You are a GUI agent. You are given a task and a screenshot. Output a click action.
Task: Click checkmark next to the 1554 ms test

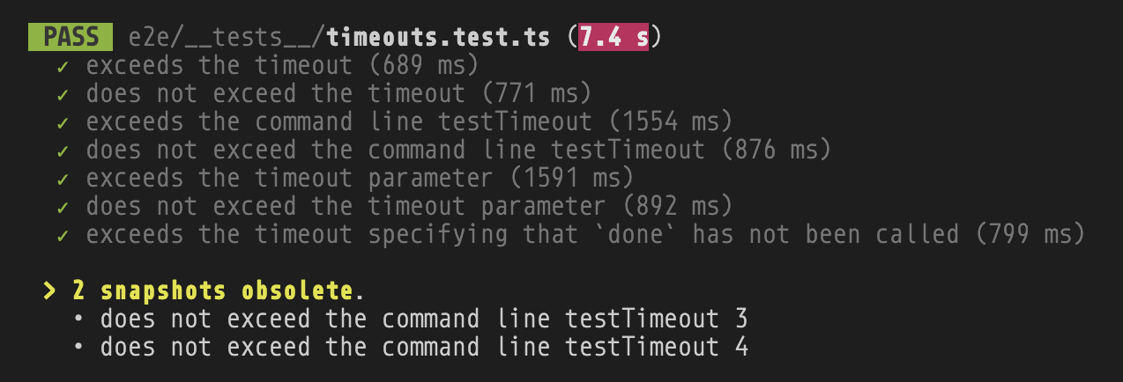click(x=63, y=123)
